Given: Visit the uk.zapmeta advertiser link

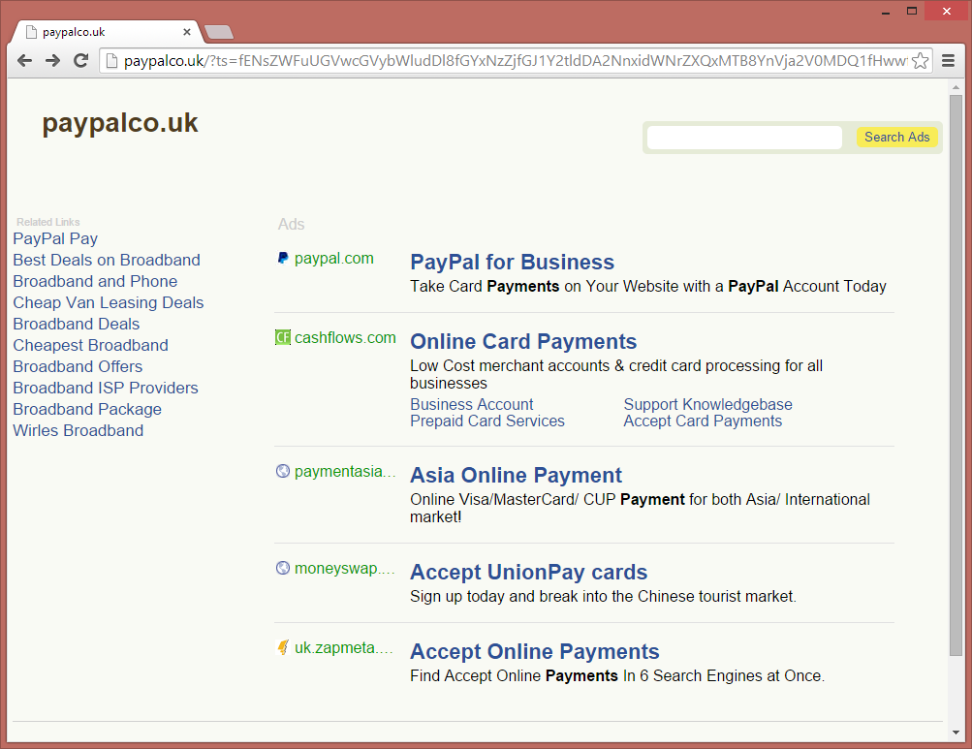Looking at the screenshot, I should (x=344, y=648).
